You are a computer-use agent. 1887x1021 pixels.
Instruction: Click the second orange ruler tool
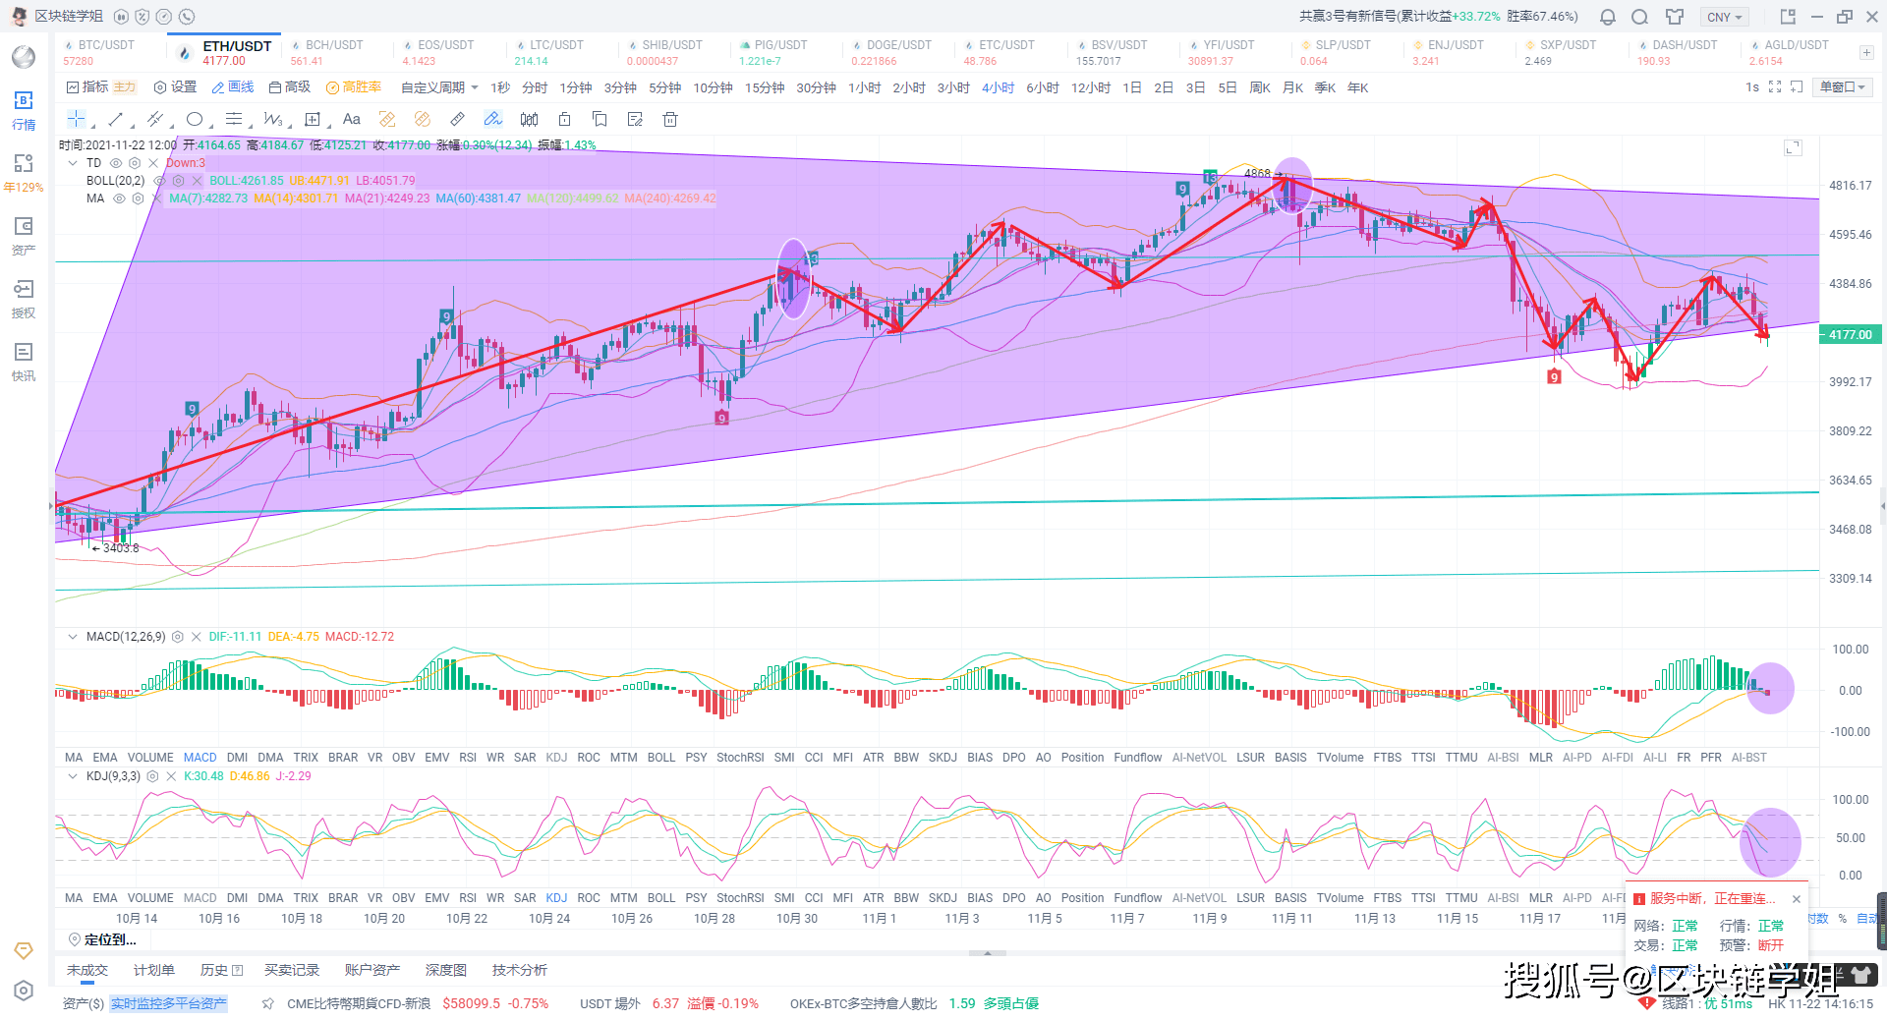pos(423,119)
